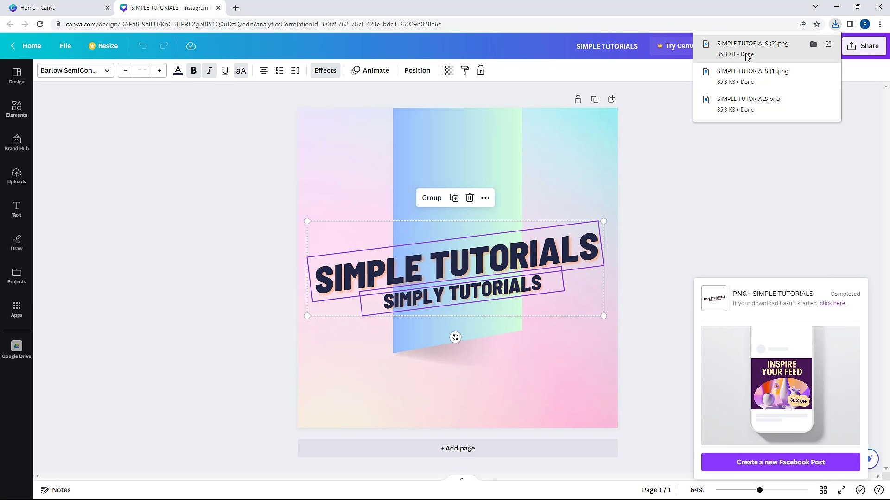Click the Create a new Facebook Post button
890x500 pixels.
780,462
